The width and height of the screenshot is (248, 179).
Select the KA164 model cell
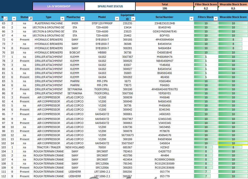pyautogui.click(x=102, y=77)
